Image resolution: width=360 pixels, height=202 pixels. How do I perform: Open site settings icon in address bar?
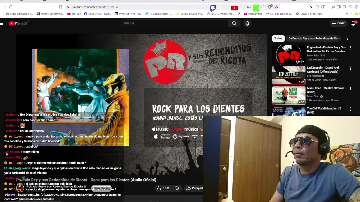(x=68, y=7)
